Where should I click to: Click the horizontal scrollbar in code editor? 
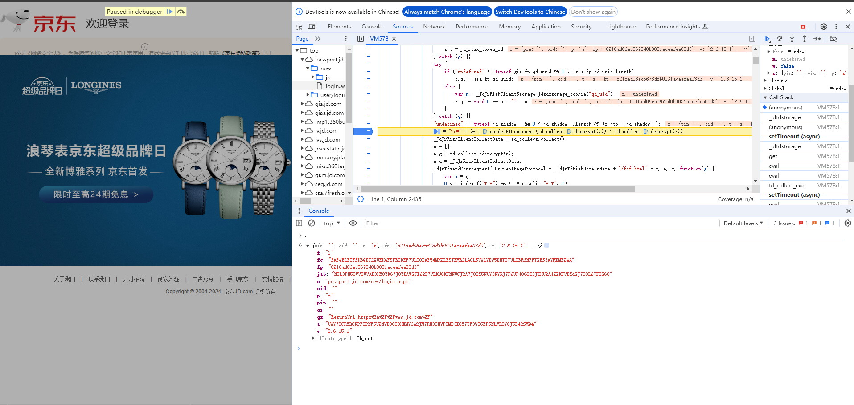coord(497,189)
